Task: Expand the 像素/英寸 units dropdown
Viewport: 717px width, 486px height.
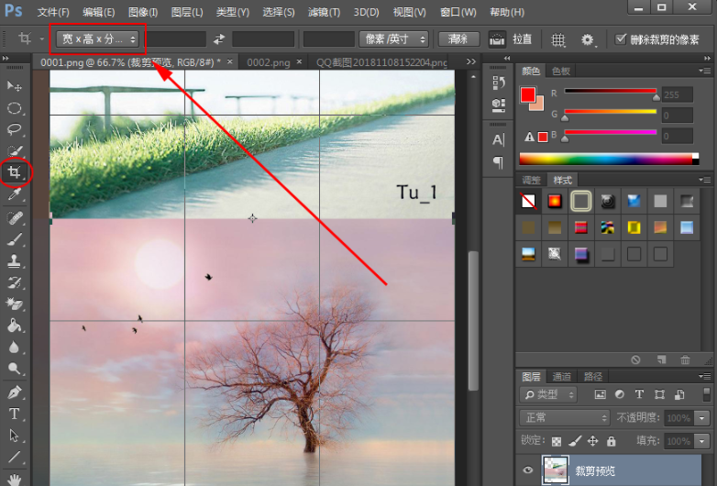Action: pos(395,39)
